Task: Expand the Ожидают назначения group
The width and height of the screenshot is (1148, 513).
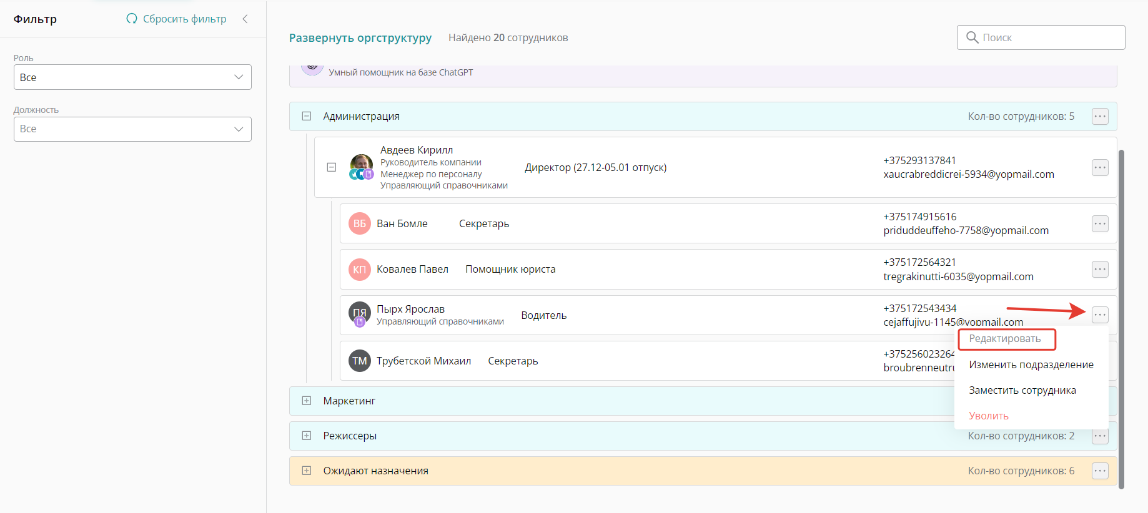Action: (x=307, y=471)
